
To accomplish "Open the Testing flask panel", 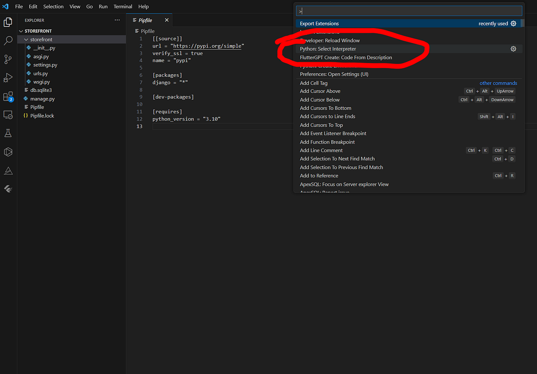I will click(8, 133).
